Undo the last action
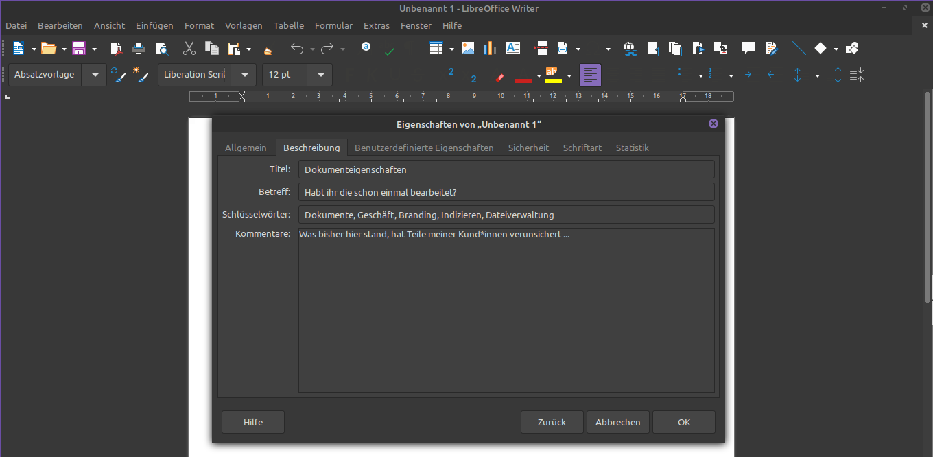 [x=297, y=49]
